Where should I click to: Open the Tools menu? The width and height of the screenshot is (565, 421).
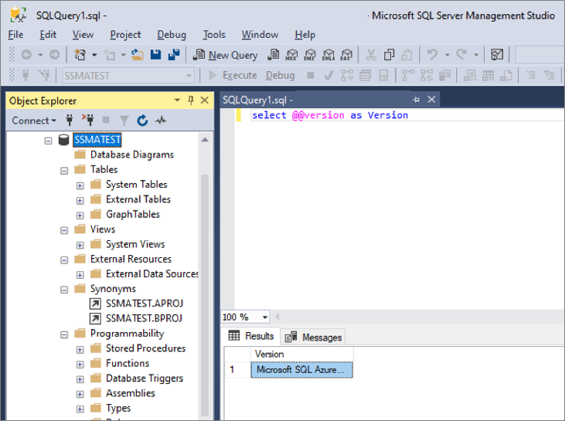tap(214, 35)
